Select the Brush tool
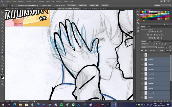The image size is (172, 107). pos(2,34)
